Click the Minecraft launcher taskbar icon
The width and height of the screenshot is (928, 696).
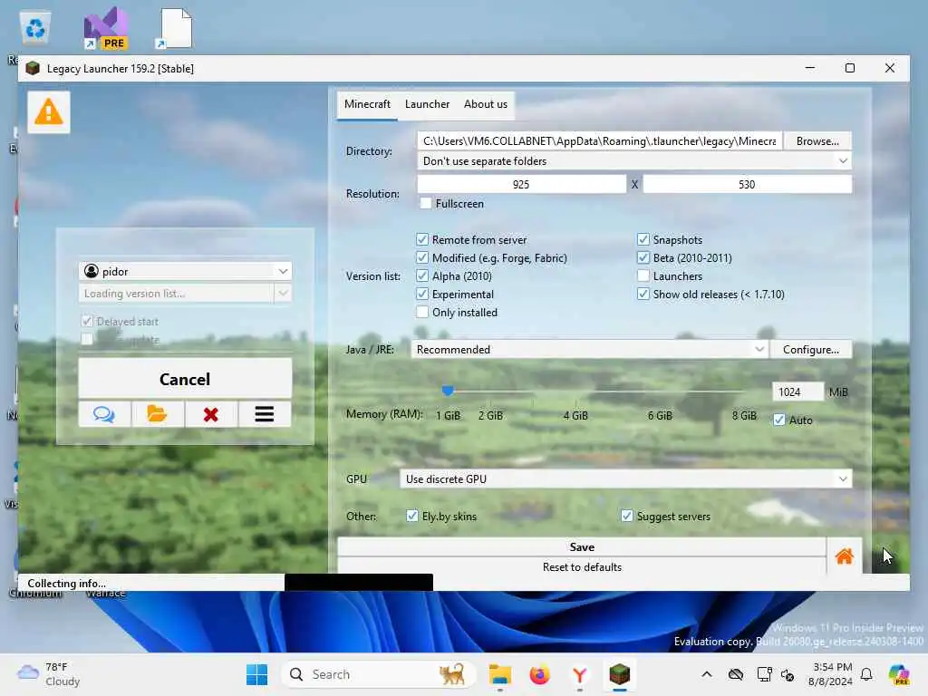(620, 674)
